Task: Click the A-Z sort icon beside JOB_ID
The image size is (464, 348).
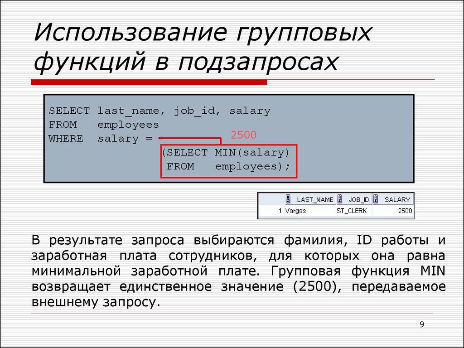Action: 339,199
